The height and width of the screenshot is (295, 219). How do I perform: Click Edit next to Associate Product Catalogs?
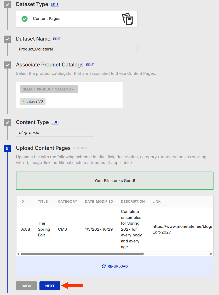pyautogui.click(x=90, y=65)
